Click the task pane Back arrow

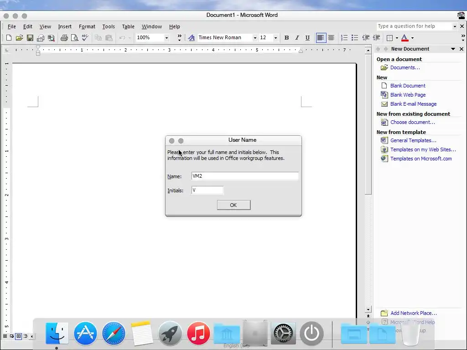coord(378,49)
